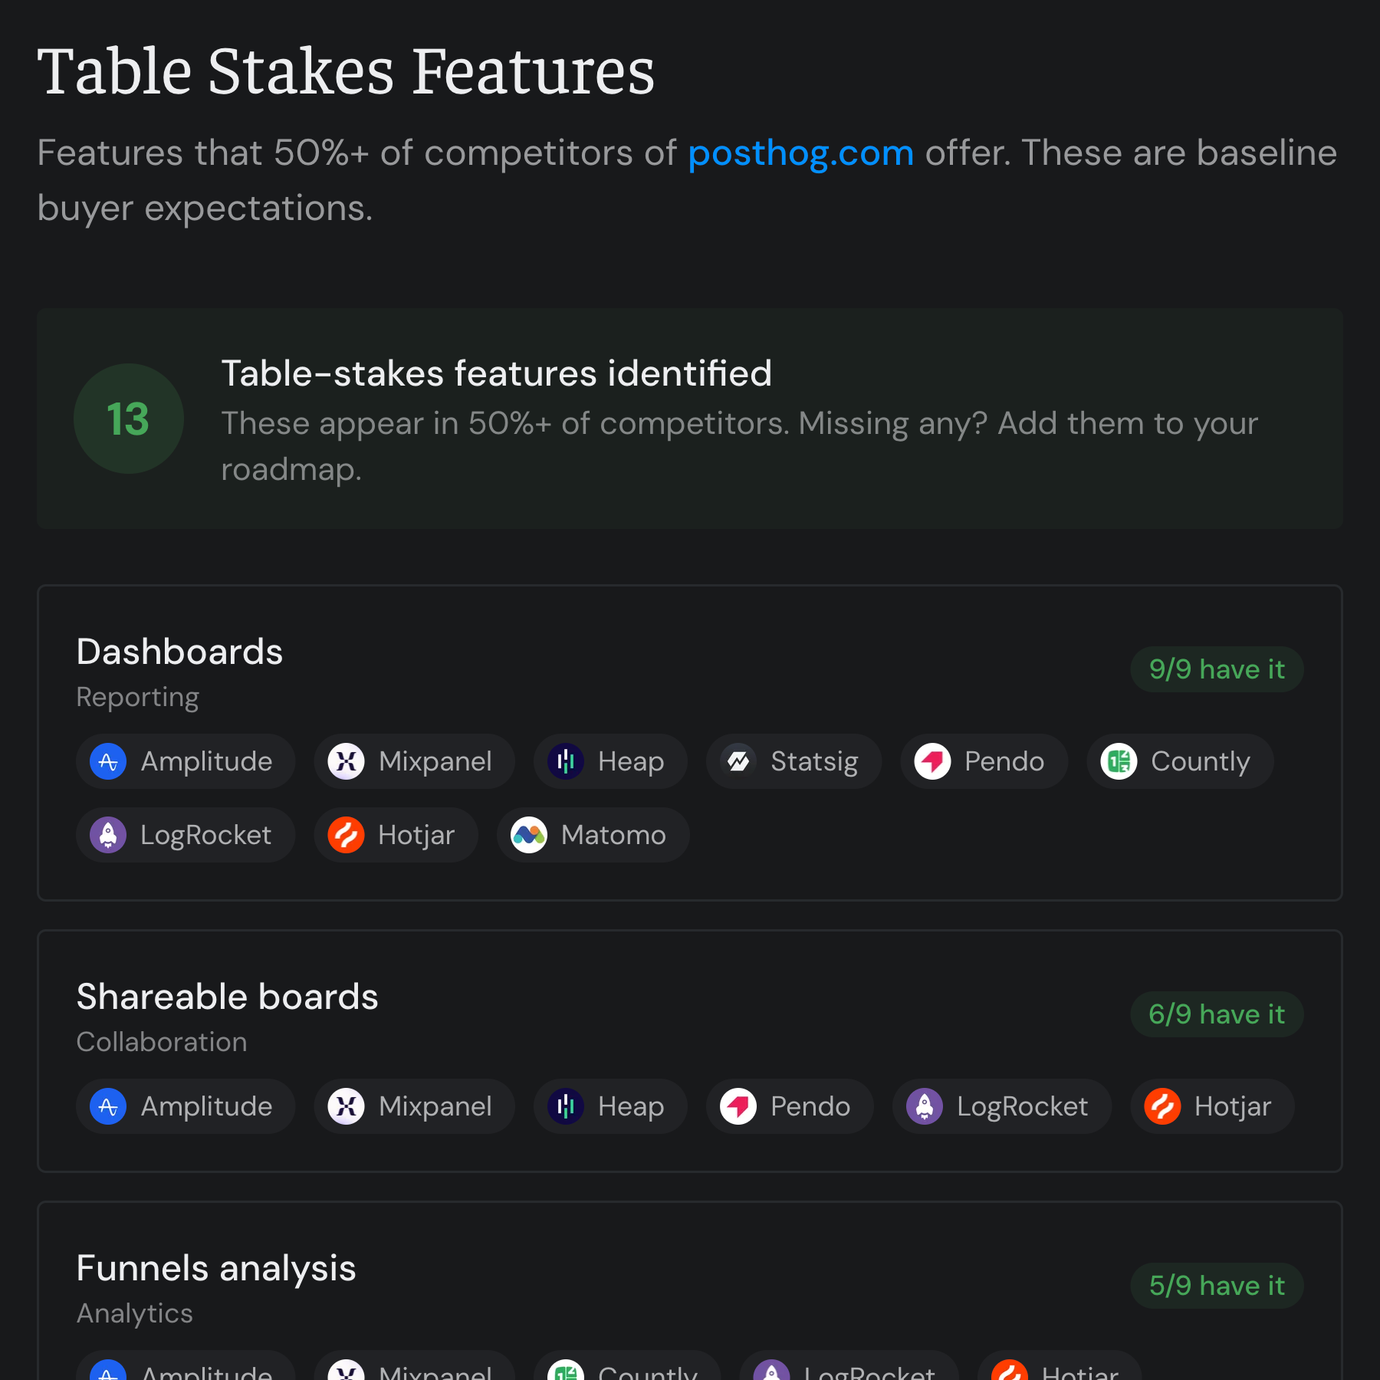Click the LogRocket logo icon under Dashboards
This screenshot has height=1380, width=1380.
click(108, 836)
